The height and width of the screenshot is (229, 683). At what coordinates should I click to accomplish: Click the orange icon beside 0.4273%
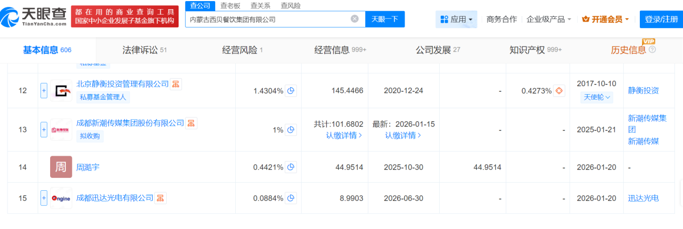[559, 91]
